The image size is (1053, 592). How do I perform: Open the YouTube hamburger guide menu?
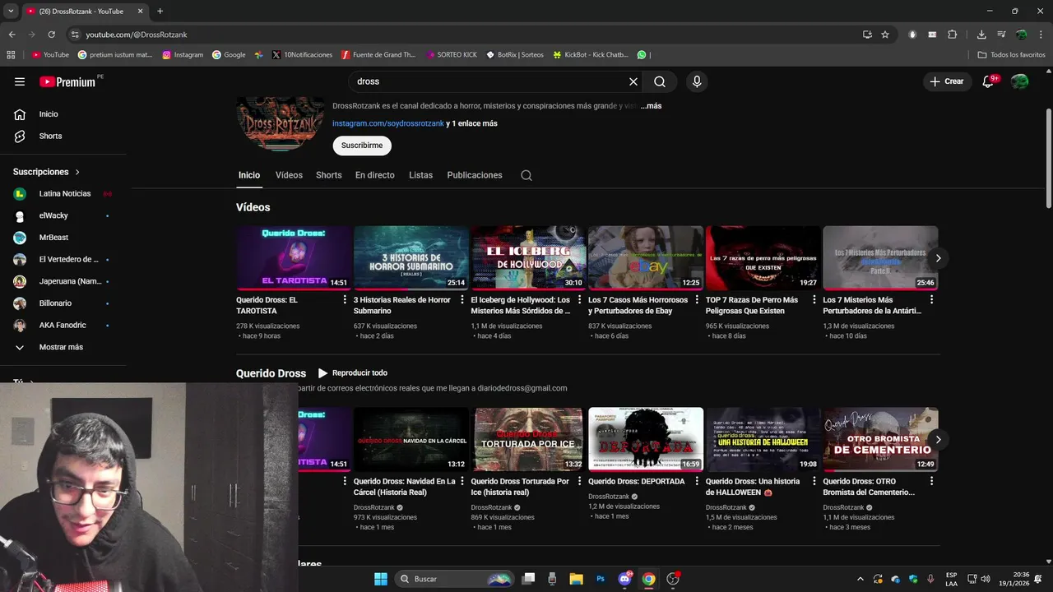(x=20, y=81)
